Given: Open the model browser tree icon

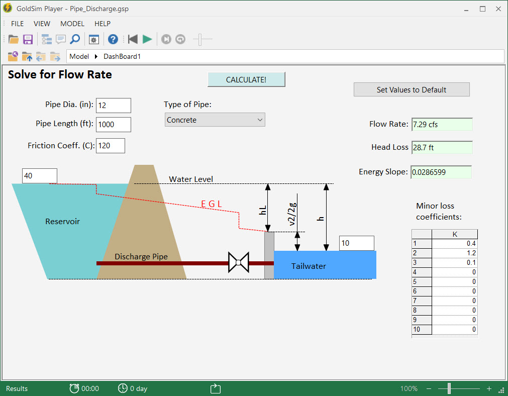Looking at the screenshot, I should click(x=47, y=39).
